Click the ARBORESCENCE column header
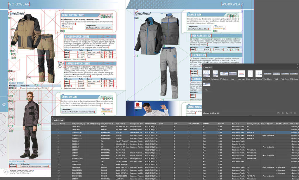 click(x=152, y=124)
